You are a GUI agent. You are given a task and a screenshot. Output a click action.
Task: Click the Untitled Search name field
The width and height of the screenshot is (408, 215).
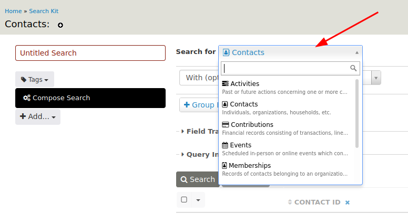tap(90, 53)
